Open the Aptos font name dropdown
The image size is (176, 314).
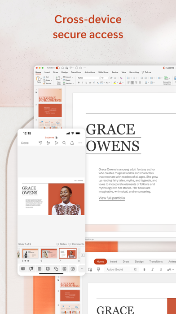88,78
